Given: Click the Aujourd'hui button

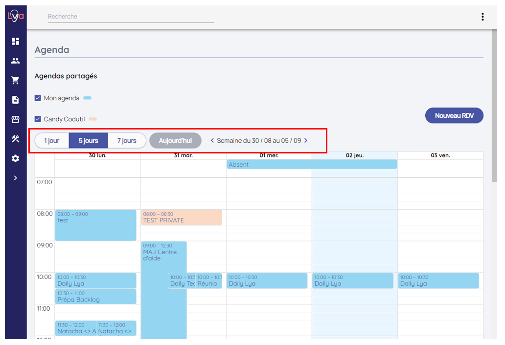Looking at the screenshot, I should pos(175,141).
